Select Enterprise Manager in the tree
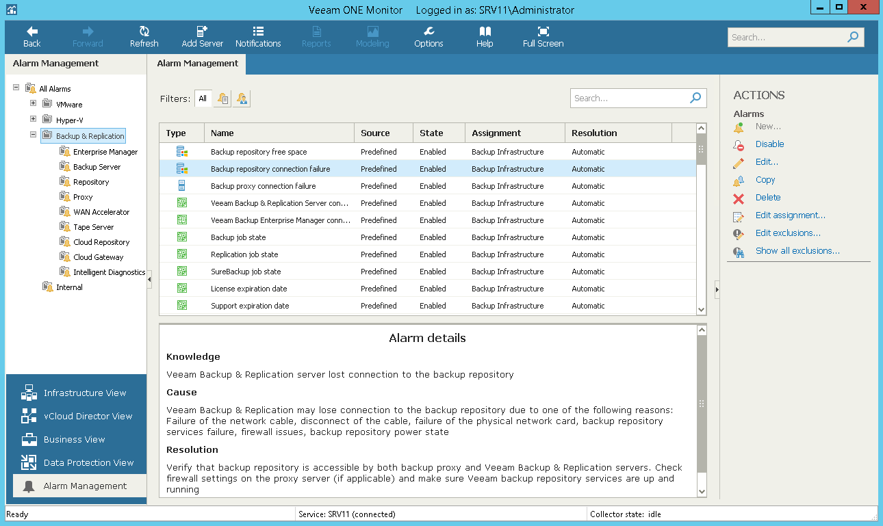Image resolution: width=883 pixels, height=526 pixels. click(x=105, y=152)
